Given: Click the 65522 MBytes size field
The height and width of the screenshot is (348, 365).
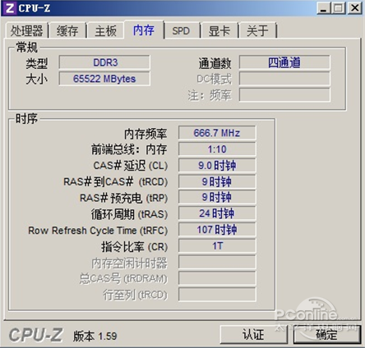Looking at the screenshot, I should (x=104, y=79).
